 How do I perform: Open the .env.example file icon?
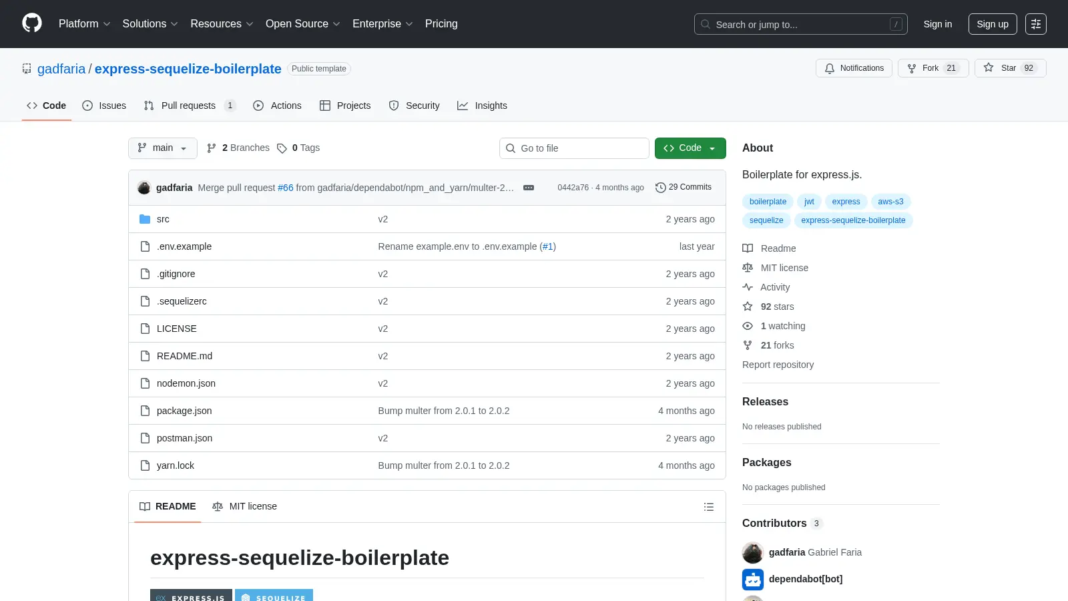tap(145, 246)
